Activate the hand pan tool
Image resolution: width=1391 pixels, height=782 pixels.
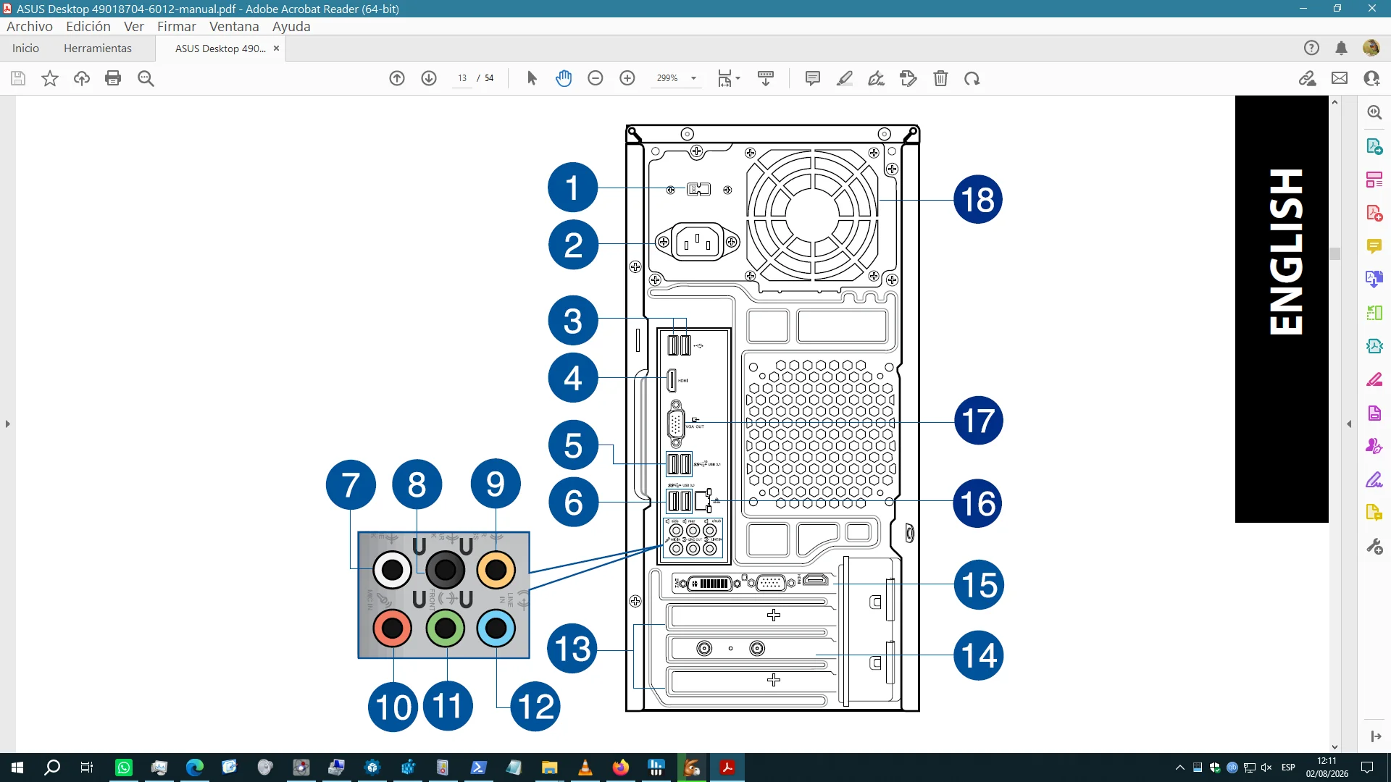coord(564,78)
